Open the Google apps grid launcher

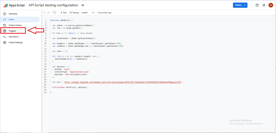[x=264, y=5]
